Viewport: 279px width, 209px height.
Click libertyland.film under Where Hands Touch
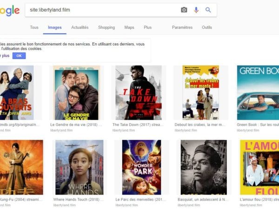[65, 205]
